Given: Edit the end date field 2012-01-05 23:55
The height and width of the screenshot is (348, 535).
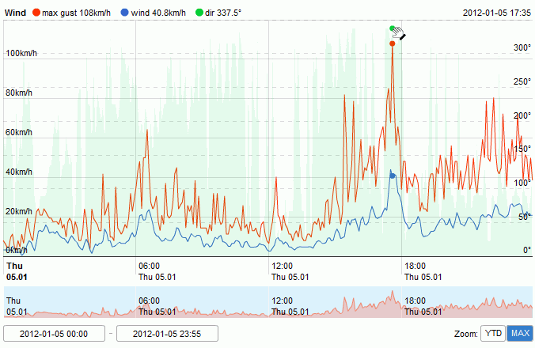Looking at the screenshot, I should point(167,333).
